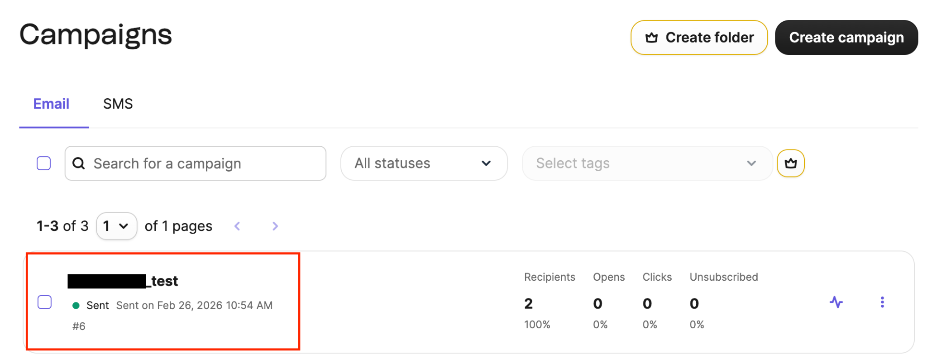
Task: Click the Create folder button
Action: pos(699,38)
